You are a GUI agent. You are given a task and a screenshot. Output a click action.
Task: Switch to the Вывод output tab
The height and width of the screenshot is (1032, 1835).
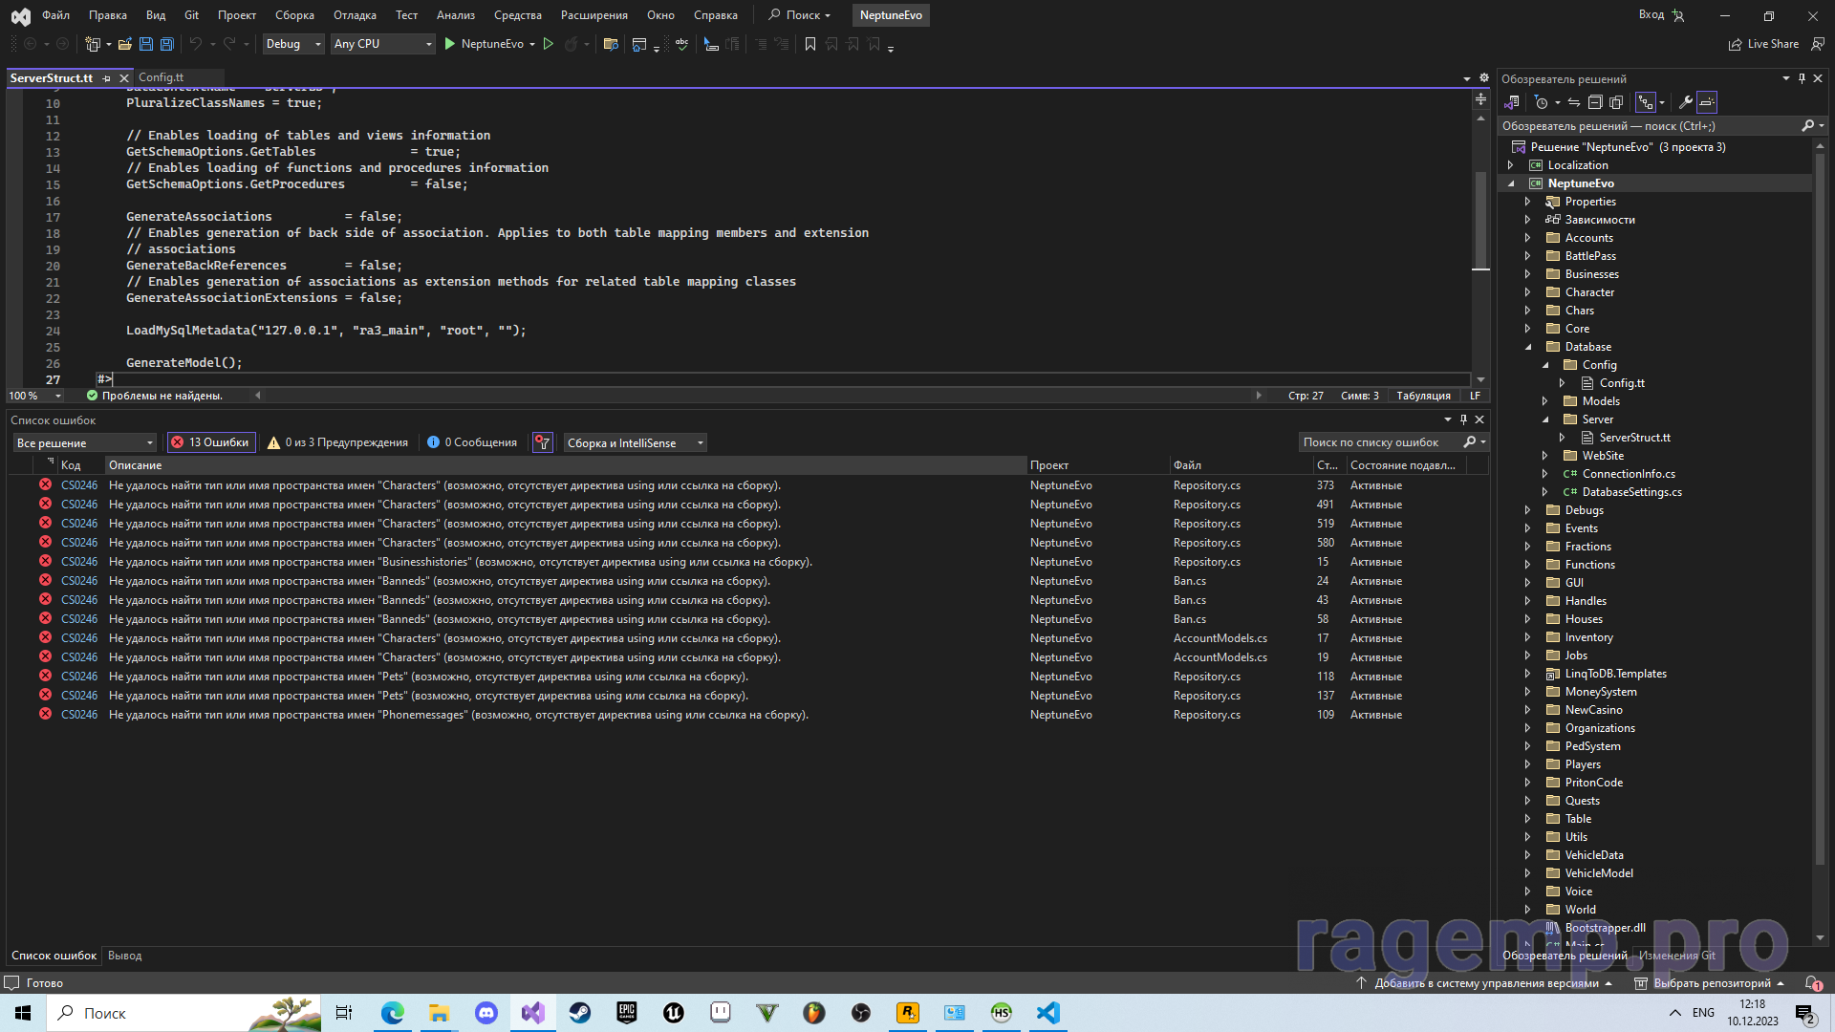[x=124, y=956]
